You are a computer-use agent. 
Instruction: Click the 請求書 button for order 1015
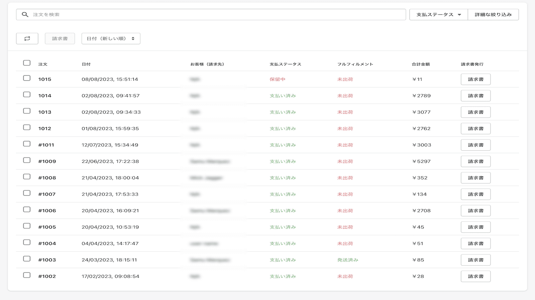point(475,79)
